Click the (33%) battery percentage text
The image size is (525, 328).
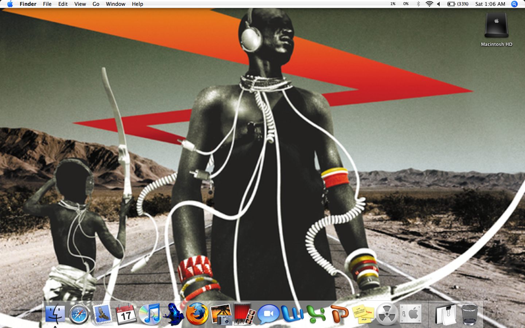click(463, 4)
